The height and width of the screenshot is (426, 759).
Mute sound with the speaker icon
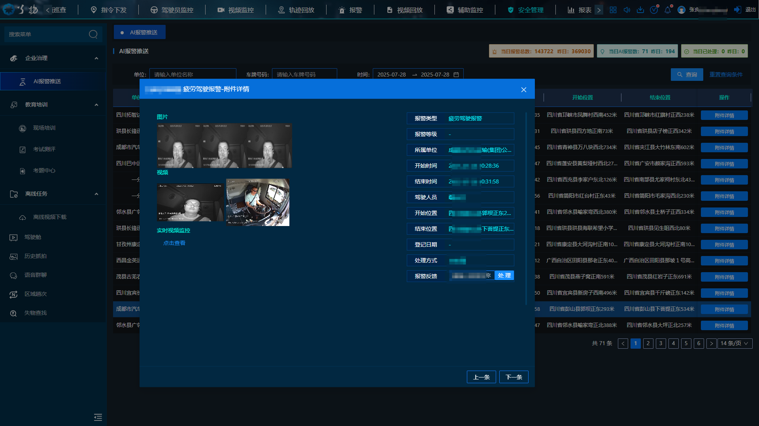[627, 10]
